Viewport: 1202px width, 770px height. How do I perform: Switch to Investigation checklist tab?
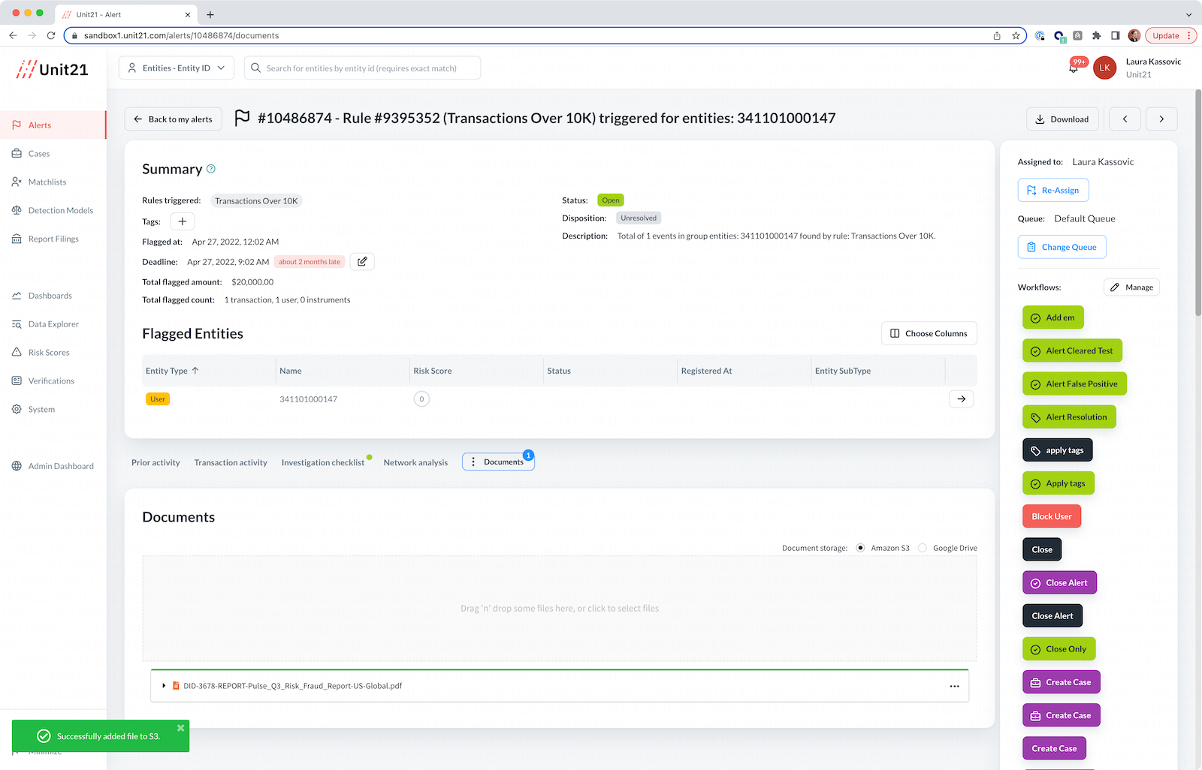tap(323, 462)
